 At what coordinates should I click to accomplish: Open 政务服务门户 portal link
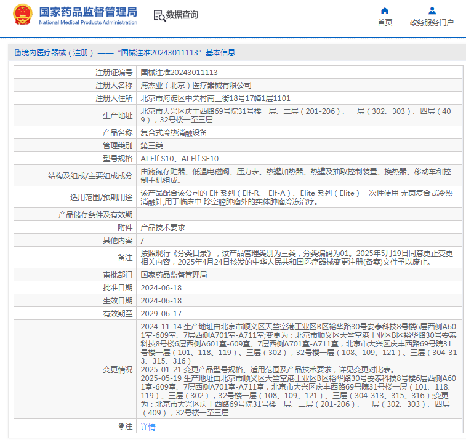click(x=432, y=23)
